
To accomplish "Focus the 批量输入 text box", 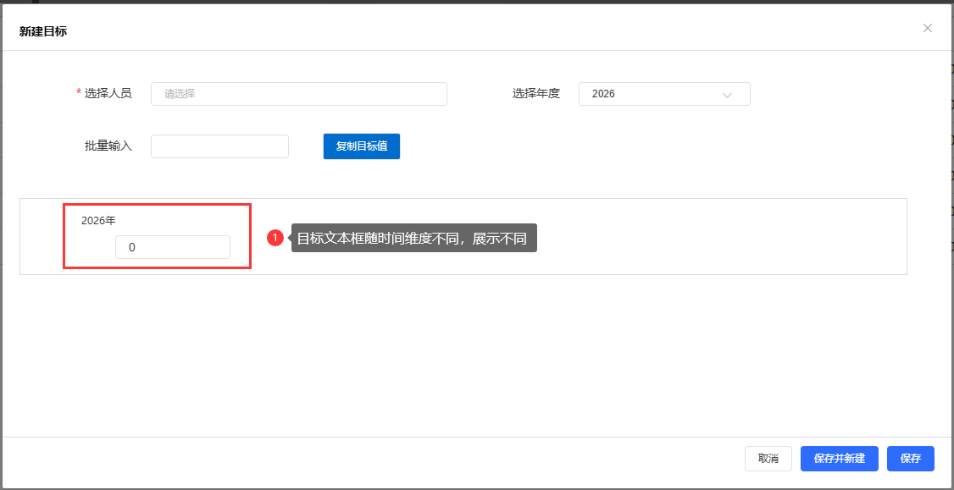I will (x=219, y=146).
